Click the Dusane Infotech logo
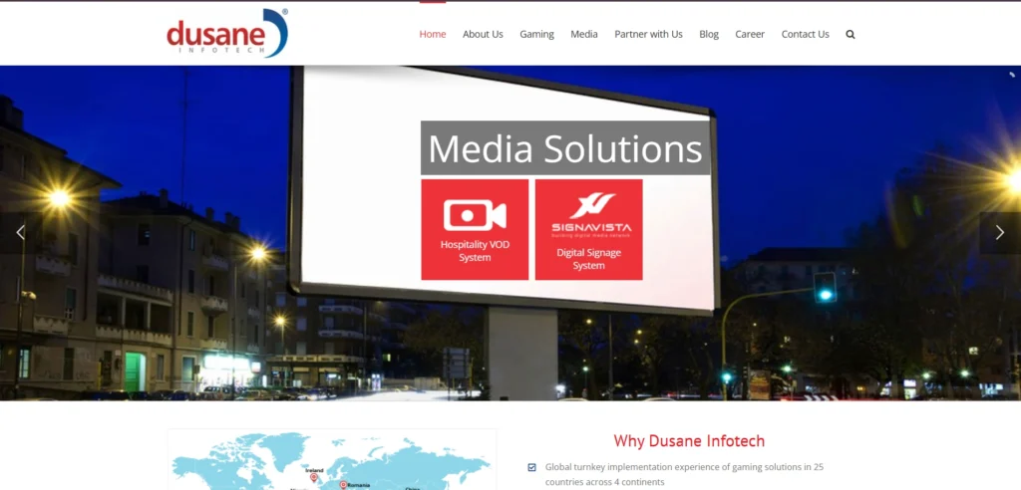 coord(227,33)
